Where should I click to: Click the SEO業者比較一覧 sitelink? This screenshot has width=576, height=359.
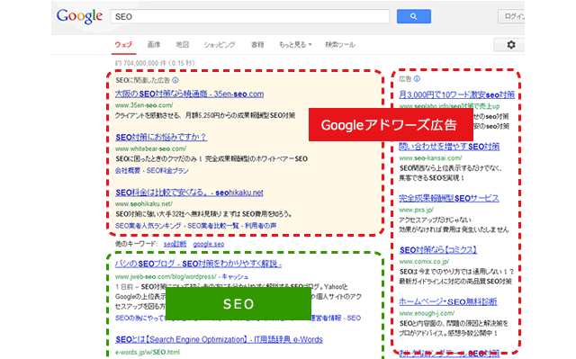(x=213, y=226)
